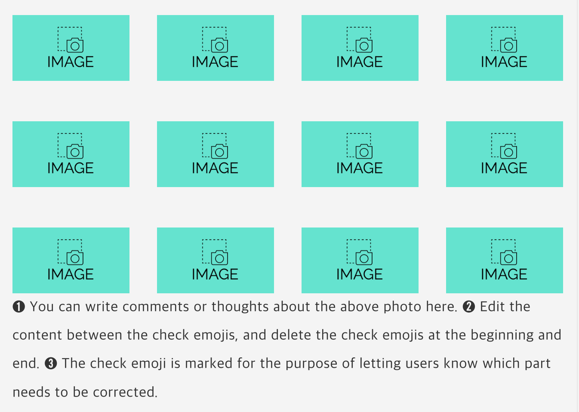This screenshot has height=412, width=579.
Task: Click the last image placeholder in the middle row
Action: point(505,154)
